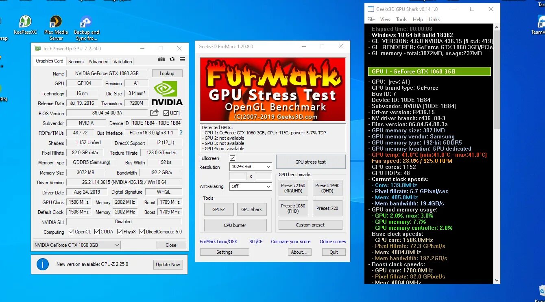This screenshot has height=302, width=545.
Task: Click the custom resolution height field
Action: (264, 177)
